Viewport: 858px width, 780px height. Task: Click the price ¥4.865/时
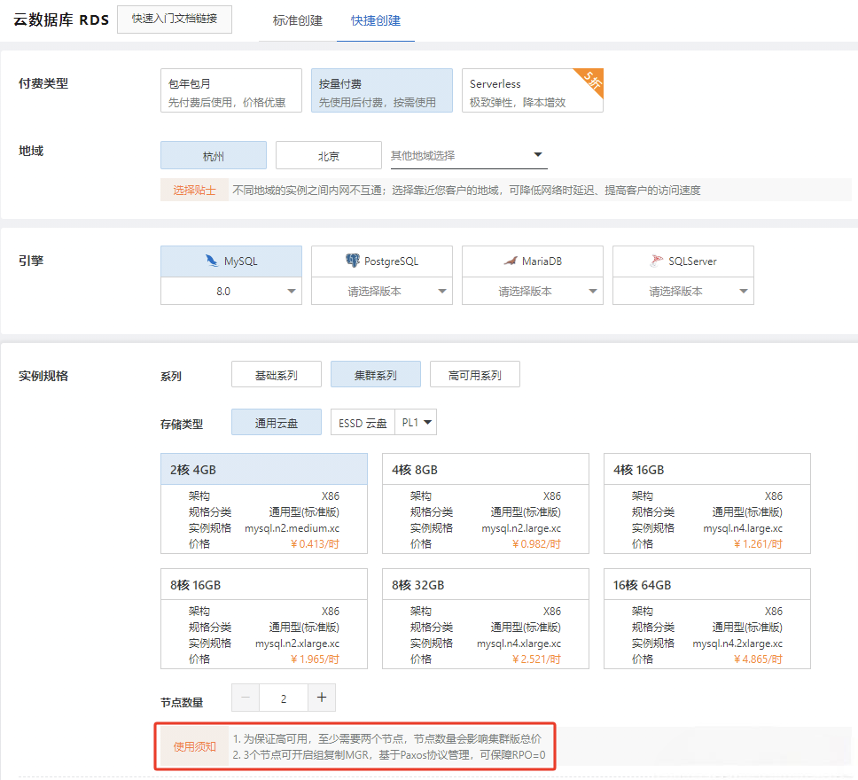coord(758,659)
